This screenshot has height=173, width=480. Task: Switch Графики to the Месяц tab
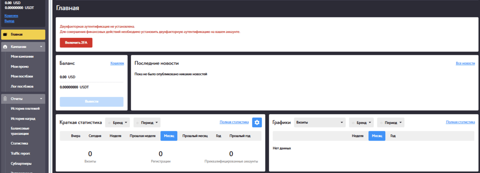coord(376,136)
